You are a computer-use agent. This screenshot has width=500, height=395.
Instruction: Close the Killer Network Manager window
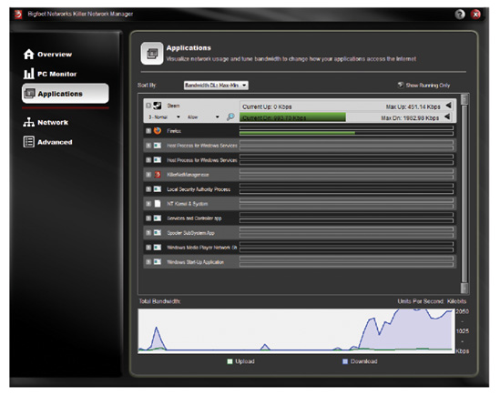(x=475, y=15)
